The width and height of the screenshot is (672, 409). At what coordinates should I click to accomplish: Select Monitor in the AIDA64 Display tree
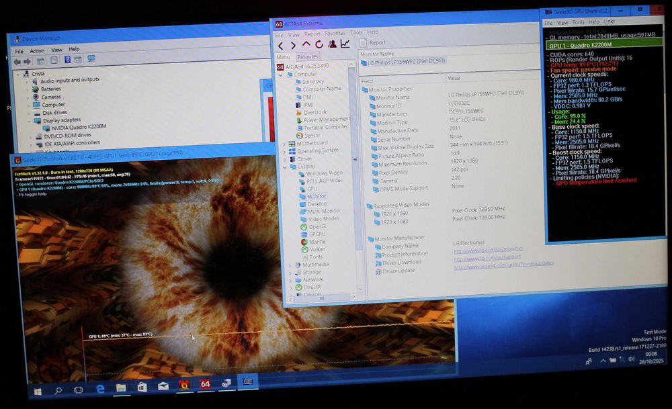tap(312, 196)
